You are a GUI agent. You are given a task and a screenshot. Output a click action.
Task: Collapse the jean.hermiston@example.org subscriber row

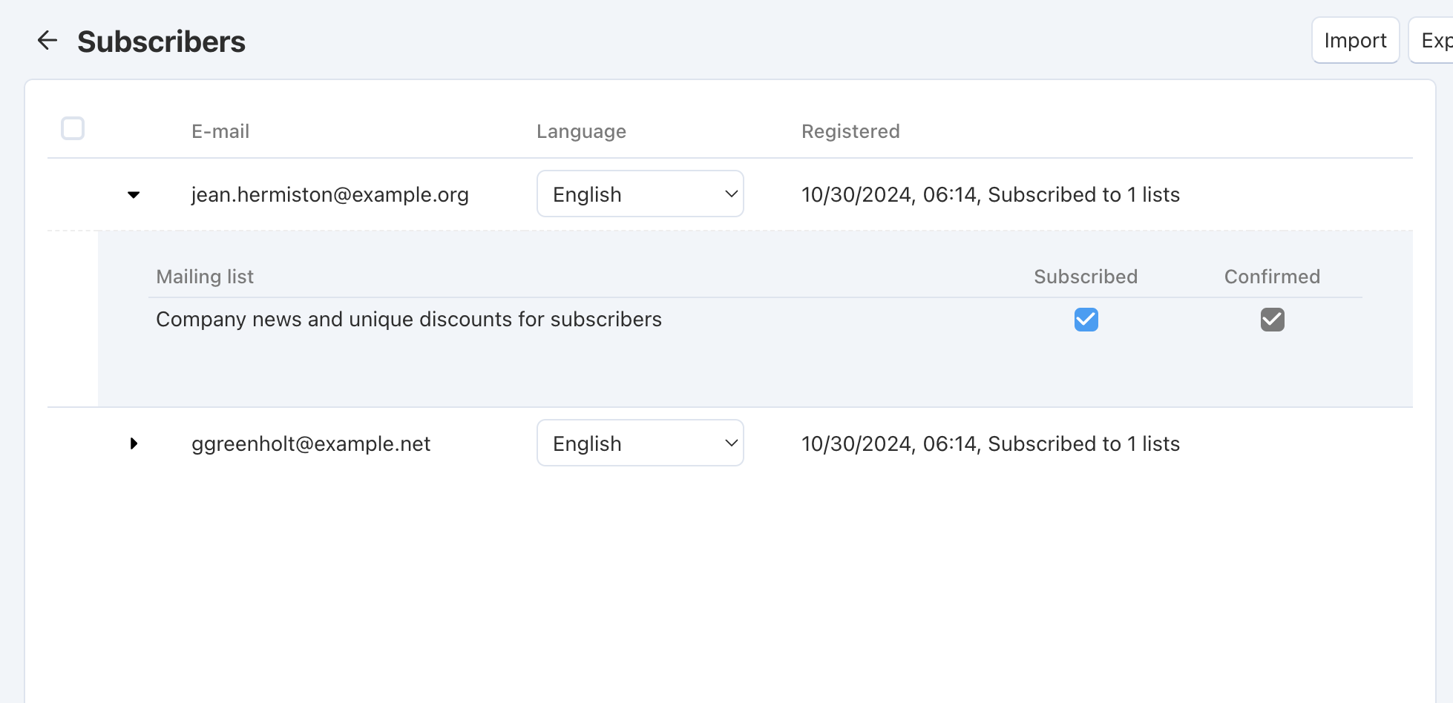point(134,195)
